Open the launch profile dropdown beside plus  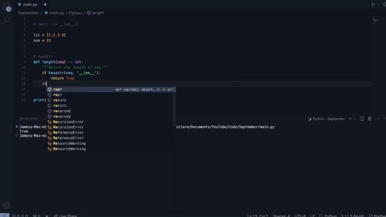coord(355,119)
